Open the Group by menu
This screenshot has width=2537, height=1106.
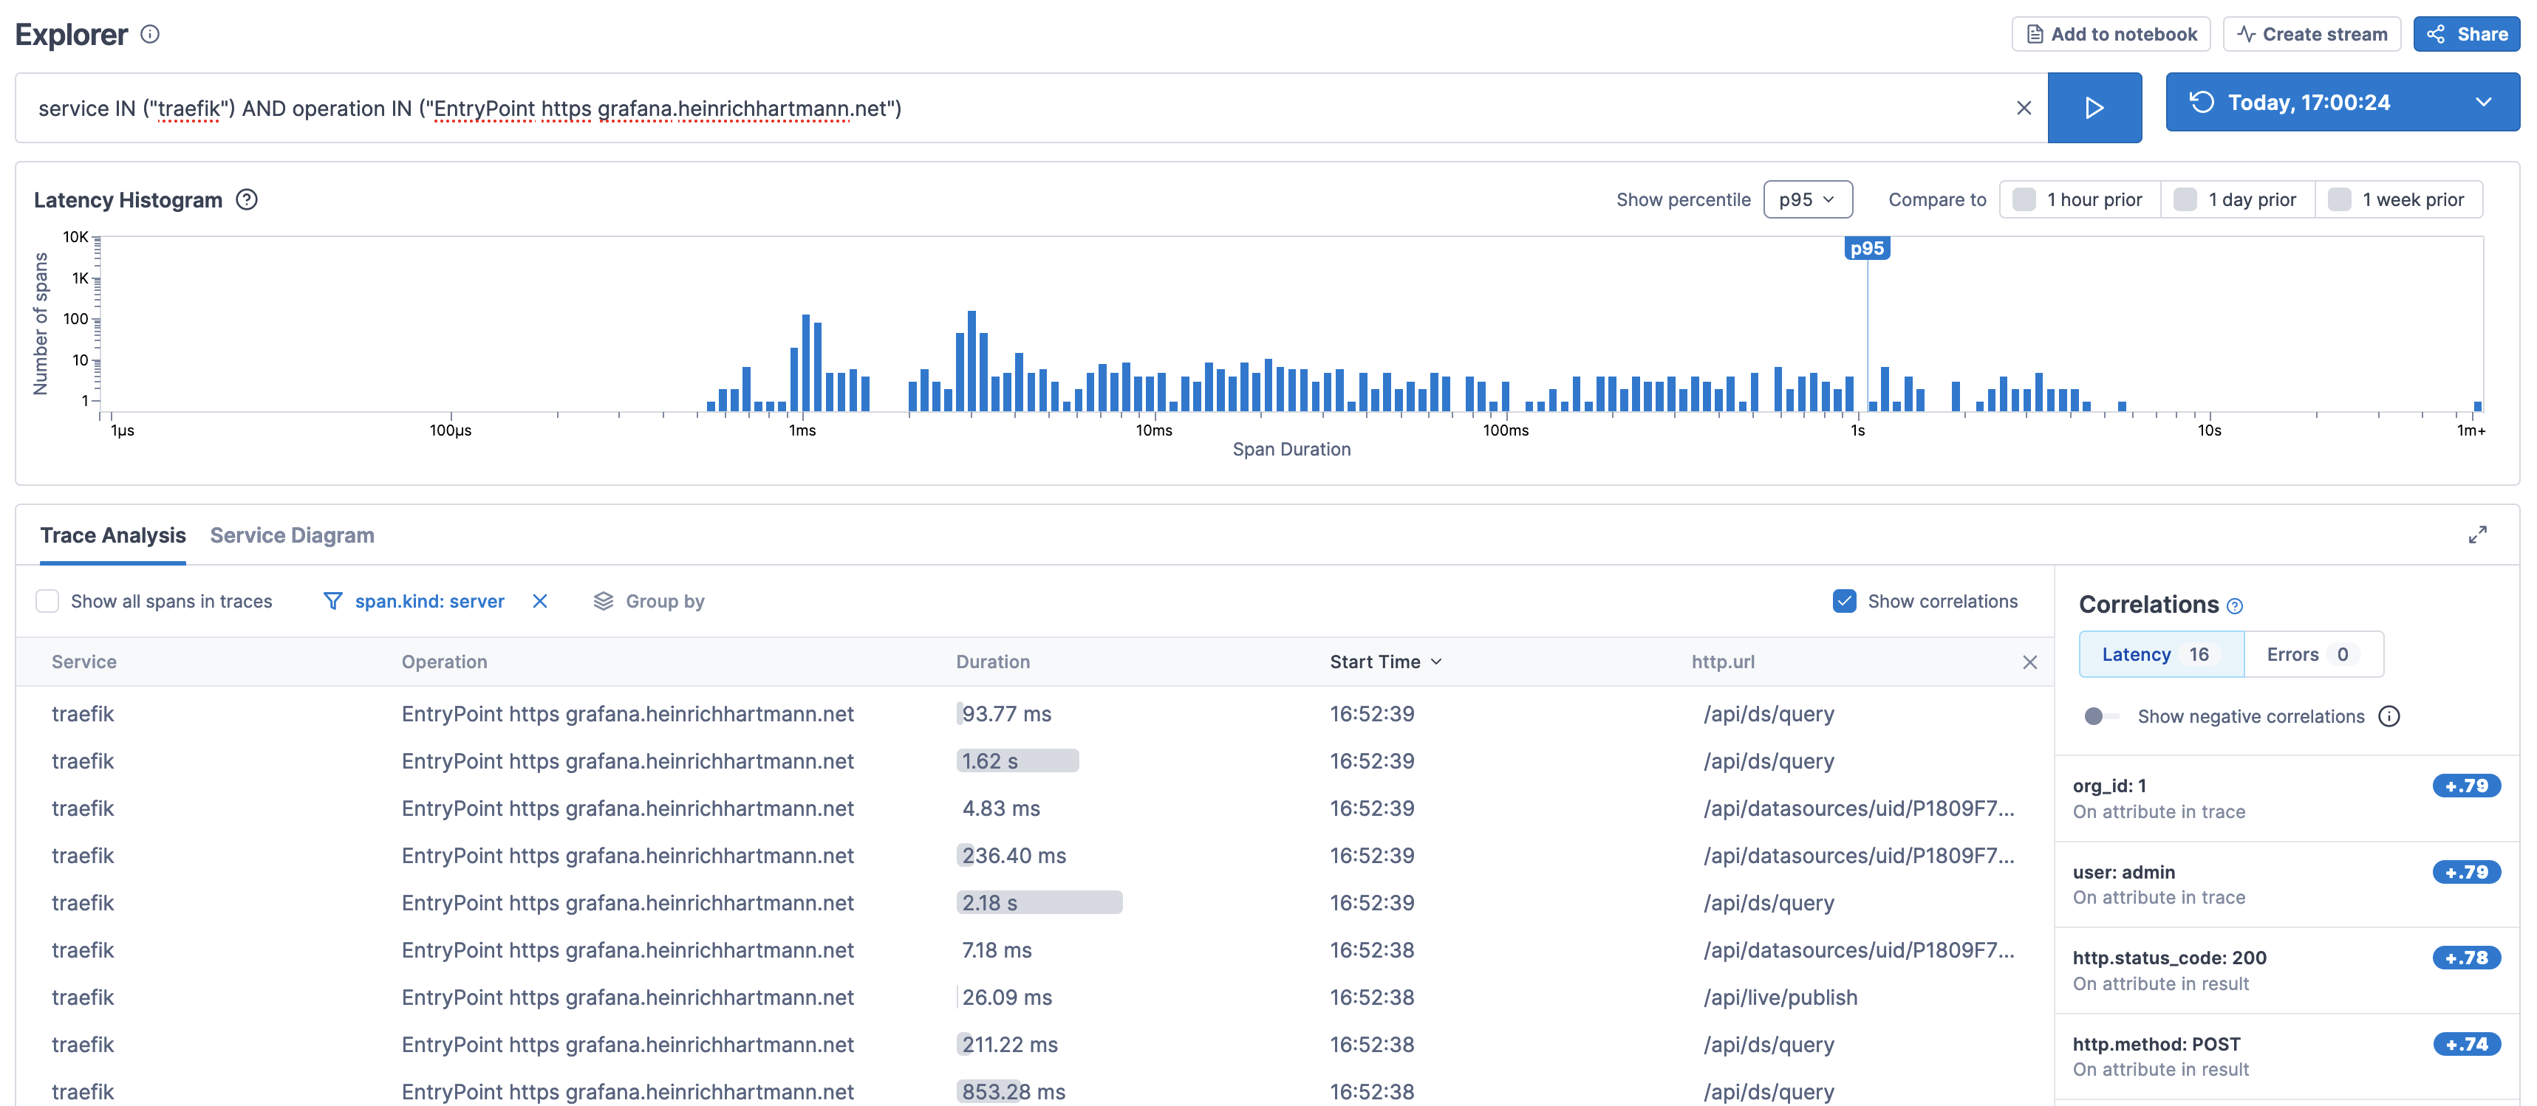pos(649,601)
